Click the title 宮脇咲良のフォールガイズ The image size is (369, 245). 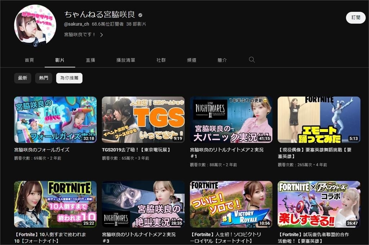point(42,150)
